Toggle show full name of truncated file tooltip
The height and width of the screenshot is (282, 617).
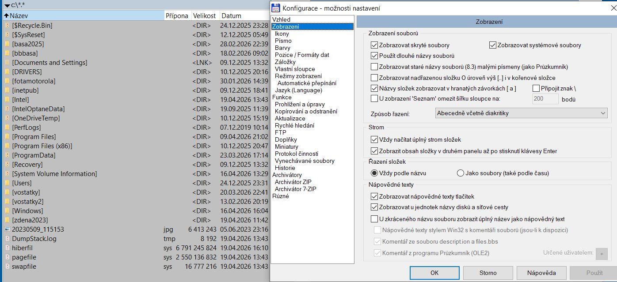(374, 219)
